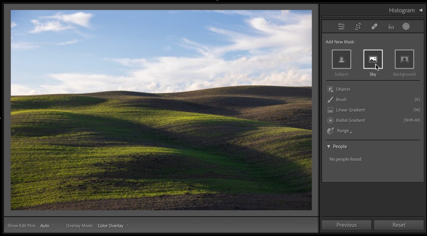Select the Crop overlay tool
Image resolution: width=427 pixels, height=236 pixels.
pos(358,27)
